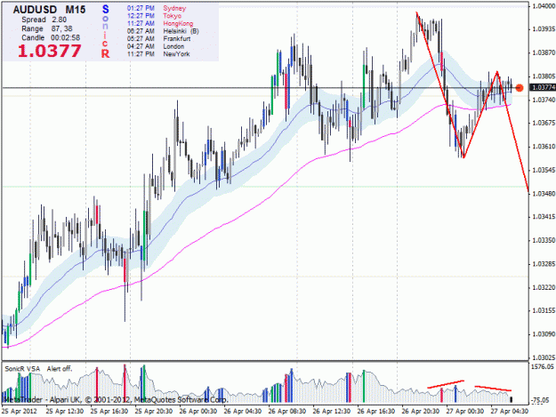The height and width of the screenshot is (417, 556).
Task: Click the highlighted 1.03774 current price tag
Action: 542,87
